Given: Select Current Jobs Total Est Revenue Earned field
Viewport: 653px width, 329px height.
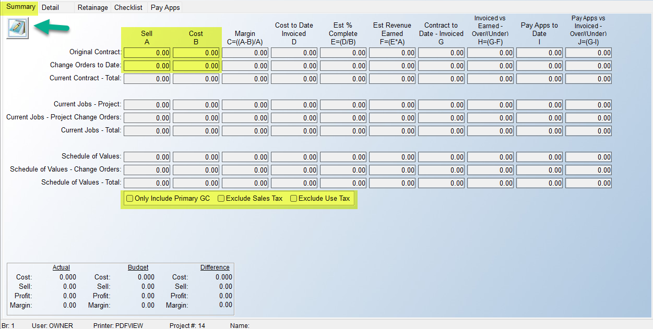Looking at the screenshot, I should pyautogui.click(x=393, y=131).
